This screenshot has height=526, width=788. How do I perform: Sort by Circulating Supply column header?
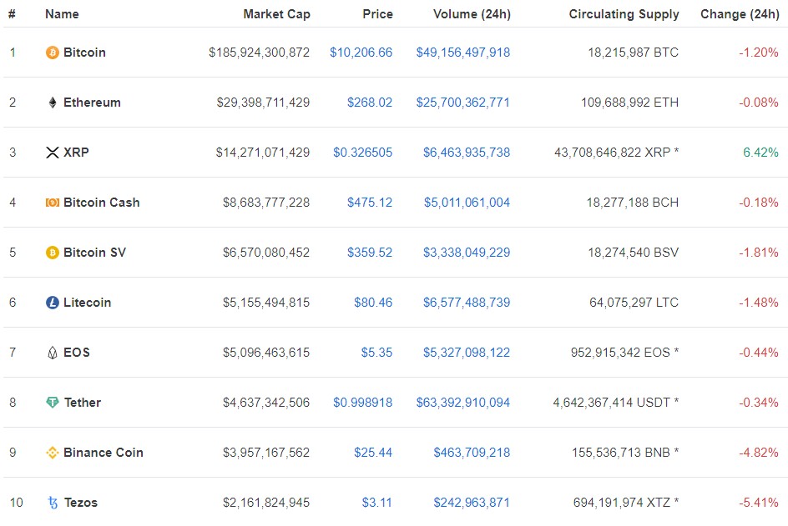[624, 14]
